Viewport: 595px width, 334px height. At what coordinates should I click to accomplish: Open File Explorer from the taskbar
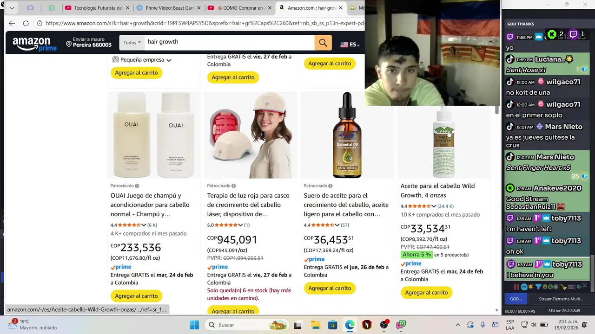315,325
